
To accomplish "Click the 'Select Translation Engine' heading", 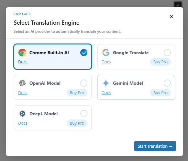I will 47,23.
